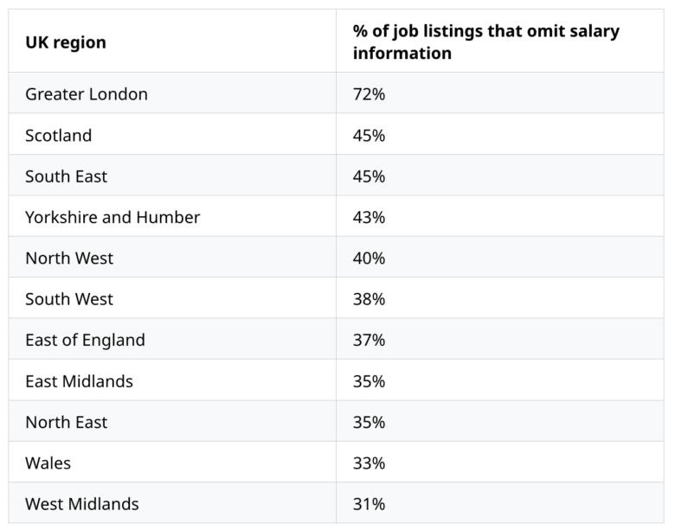Select the North West row label

pyautogui.click(x=69, y=259)
